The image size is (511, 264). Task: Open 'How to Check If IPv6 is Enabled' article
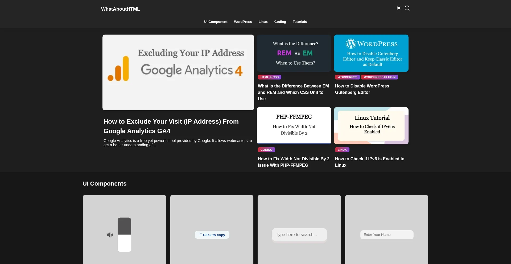pos(369,162)
